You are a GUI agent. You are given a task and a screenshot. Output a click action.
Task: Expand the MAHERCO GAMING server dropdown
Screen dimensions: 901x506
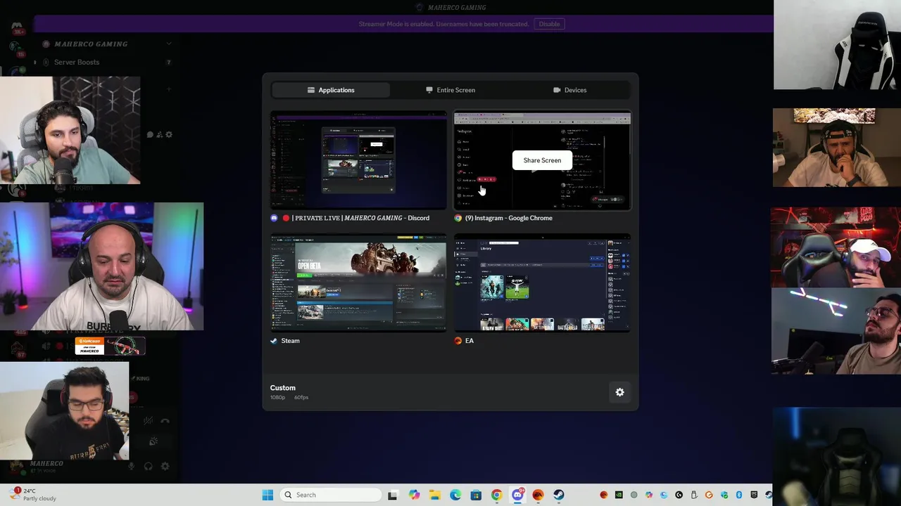tap(168, 44)
